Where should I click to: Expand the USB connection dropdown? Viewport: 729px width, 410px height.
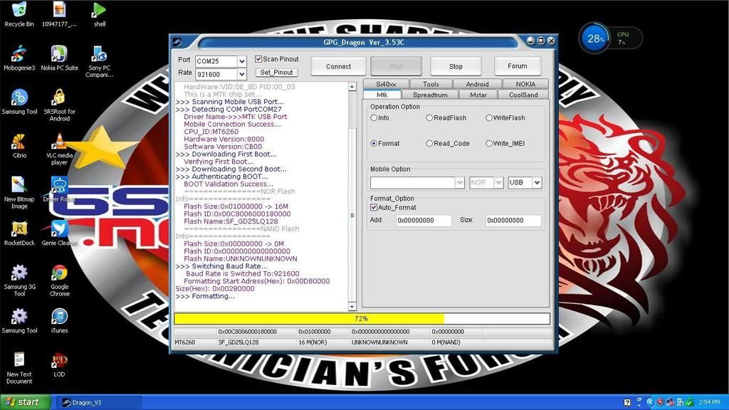[537, 183]
